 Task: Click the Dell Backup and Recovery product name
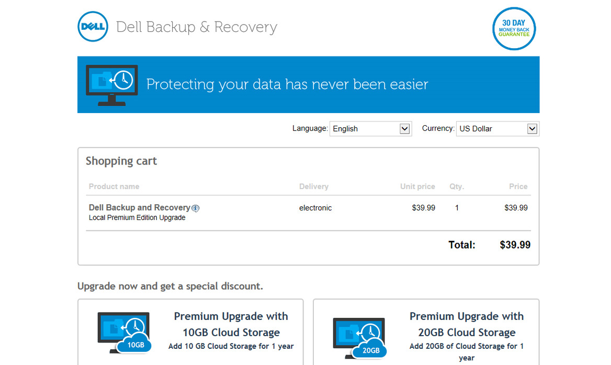[140, 207]
